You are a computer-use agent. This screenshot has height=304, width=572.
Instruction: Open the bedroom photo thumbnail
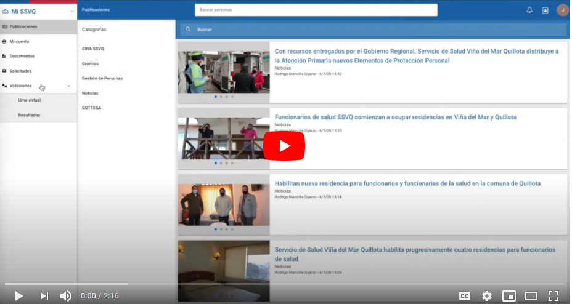224,271
